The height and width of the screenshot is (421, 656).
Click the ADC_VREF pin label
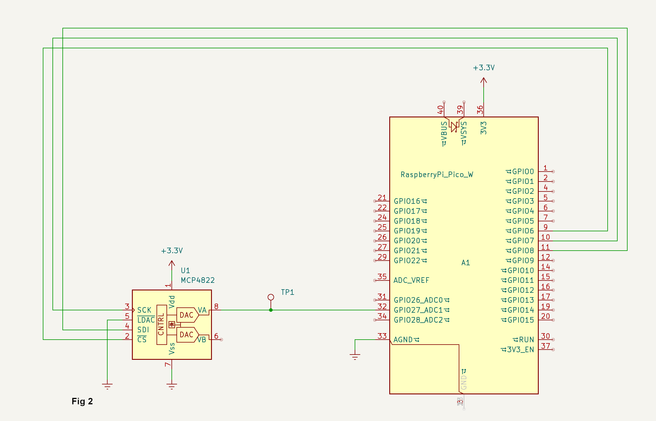411,280
